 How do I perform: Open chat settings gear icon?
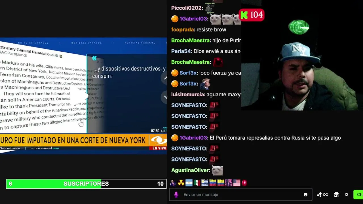click(x=347, y=195)
